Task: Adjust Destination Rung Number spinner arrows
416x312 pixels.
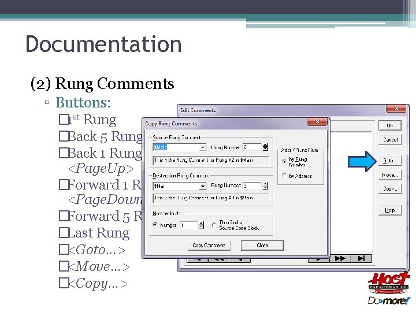Action: 265,185
